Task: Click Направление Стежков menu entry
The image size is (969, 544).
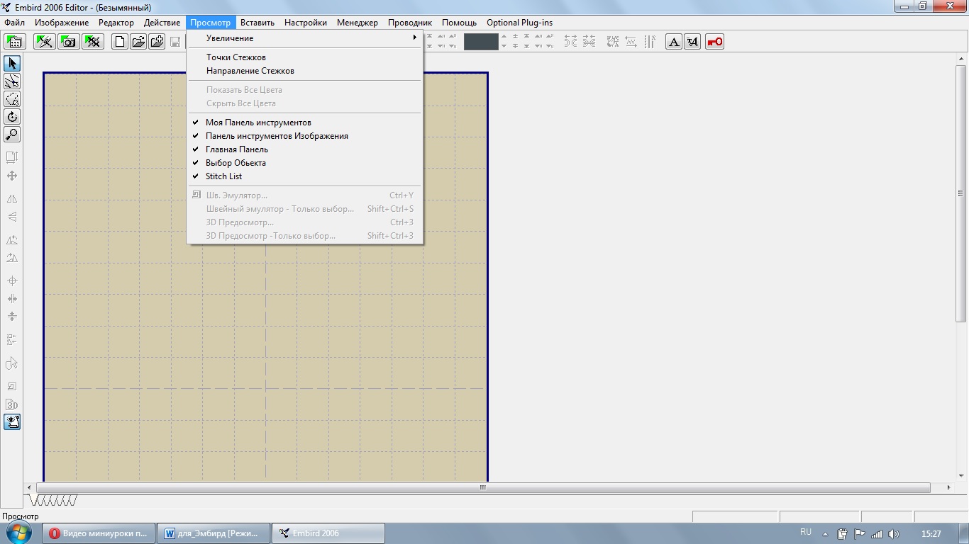Action: 250,71
